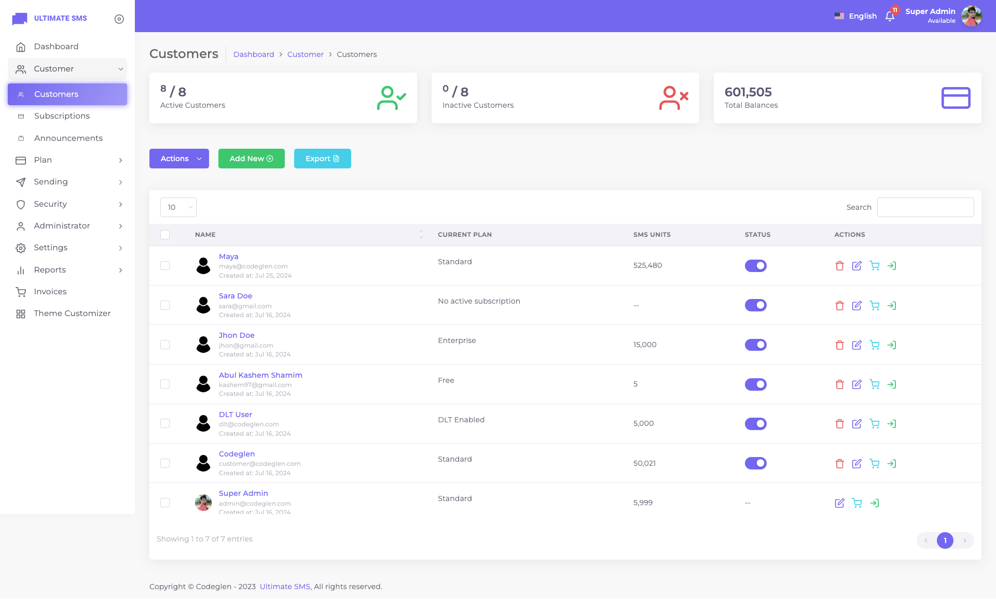Viewport: 996px width, 599px height.
Task: Edit Sara Doe using pencil icon
Action: coord(856,306)
